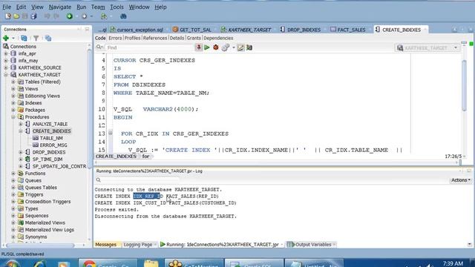Screen dimensions: 475x267
Task: Select SP_TIME_DIM procedure in tree
Action: click(47, 159)
